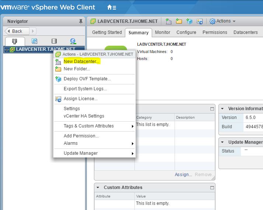Collapse the Version Information panel
This screenshot has height=210, width=263.
(222, 109)
